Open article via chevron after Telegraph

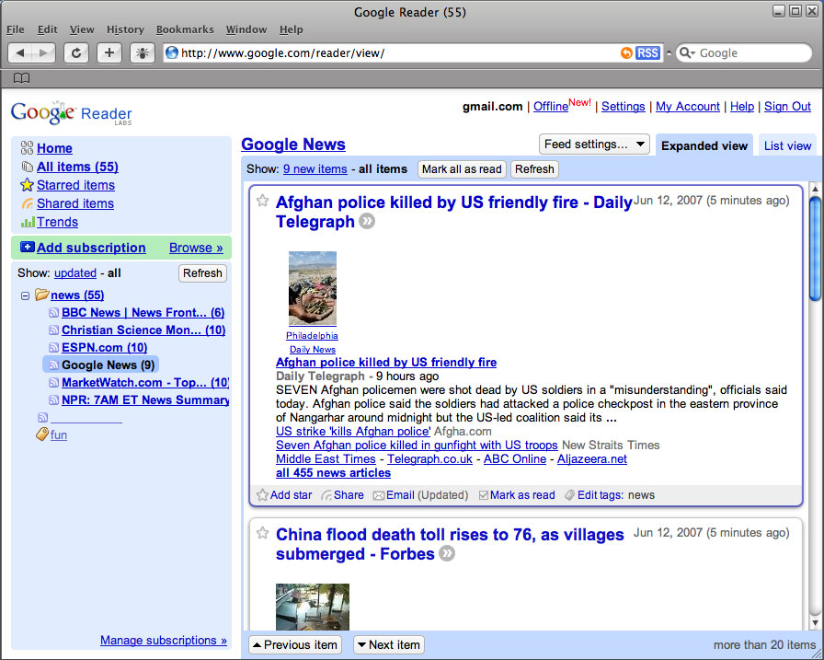coord(367,222)
